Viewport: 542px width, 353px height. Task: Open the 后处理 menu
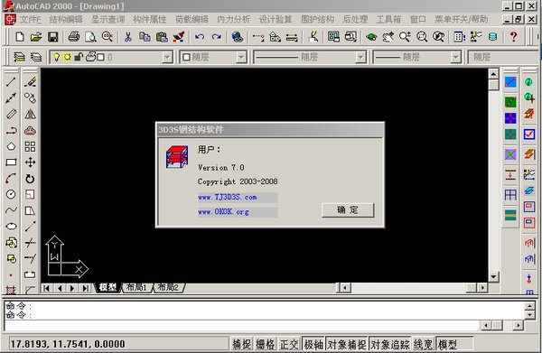pos(355,19)
